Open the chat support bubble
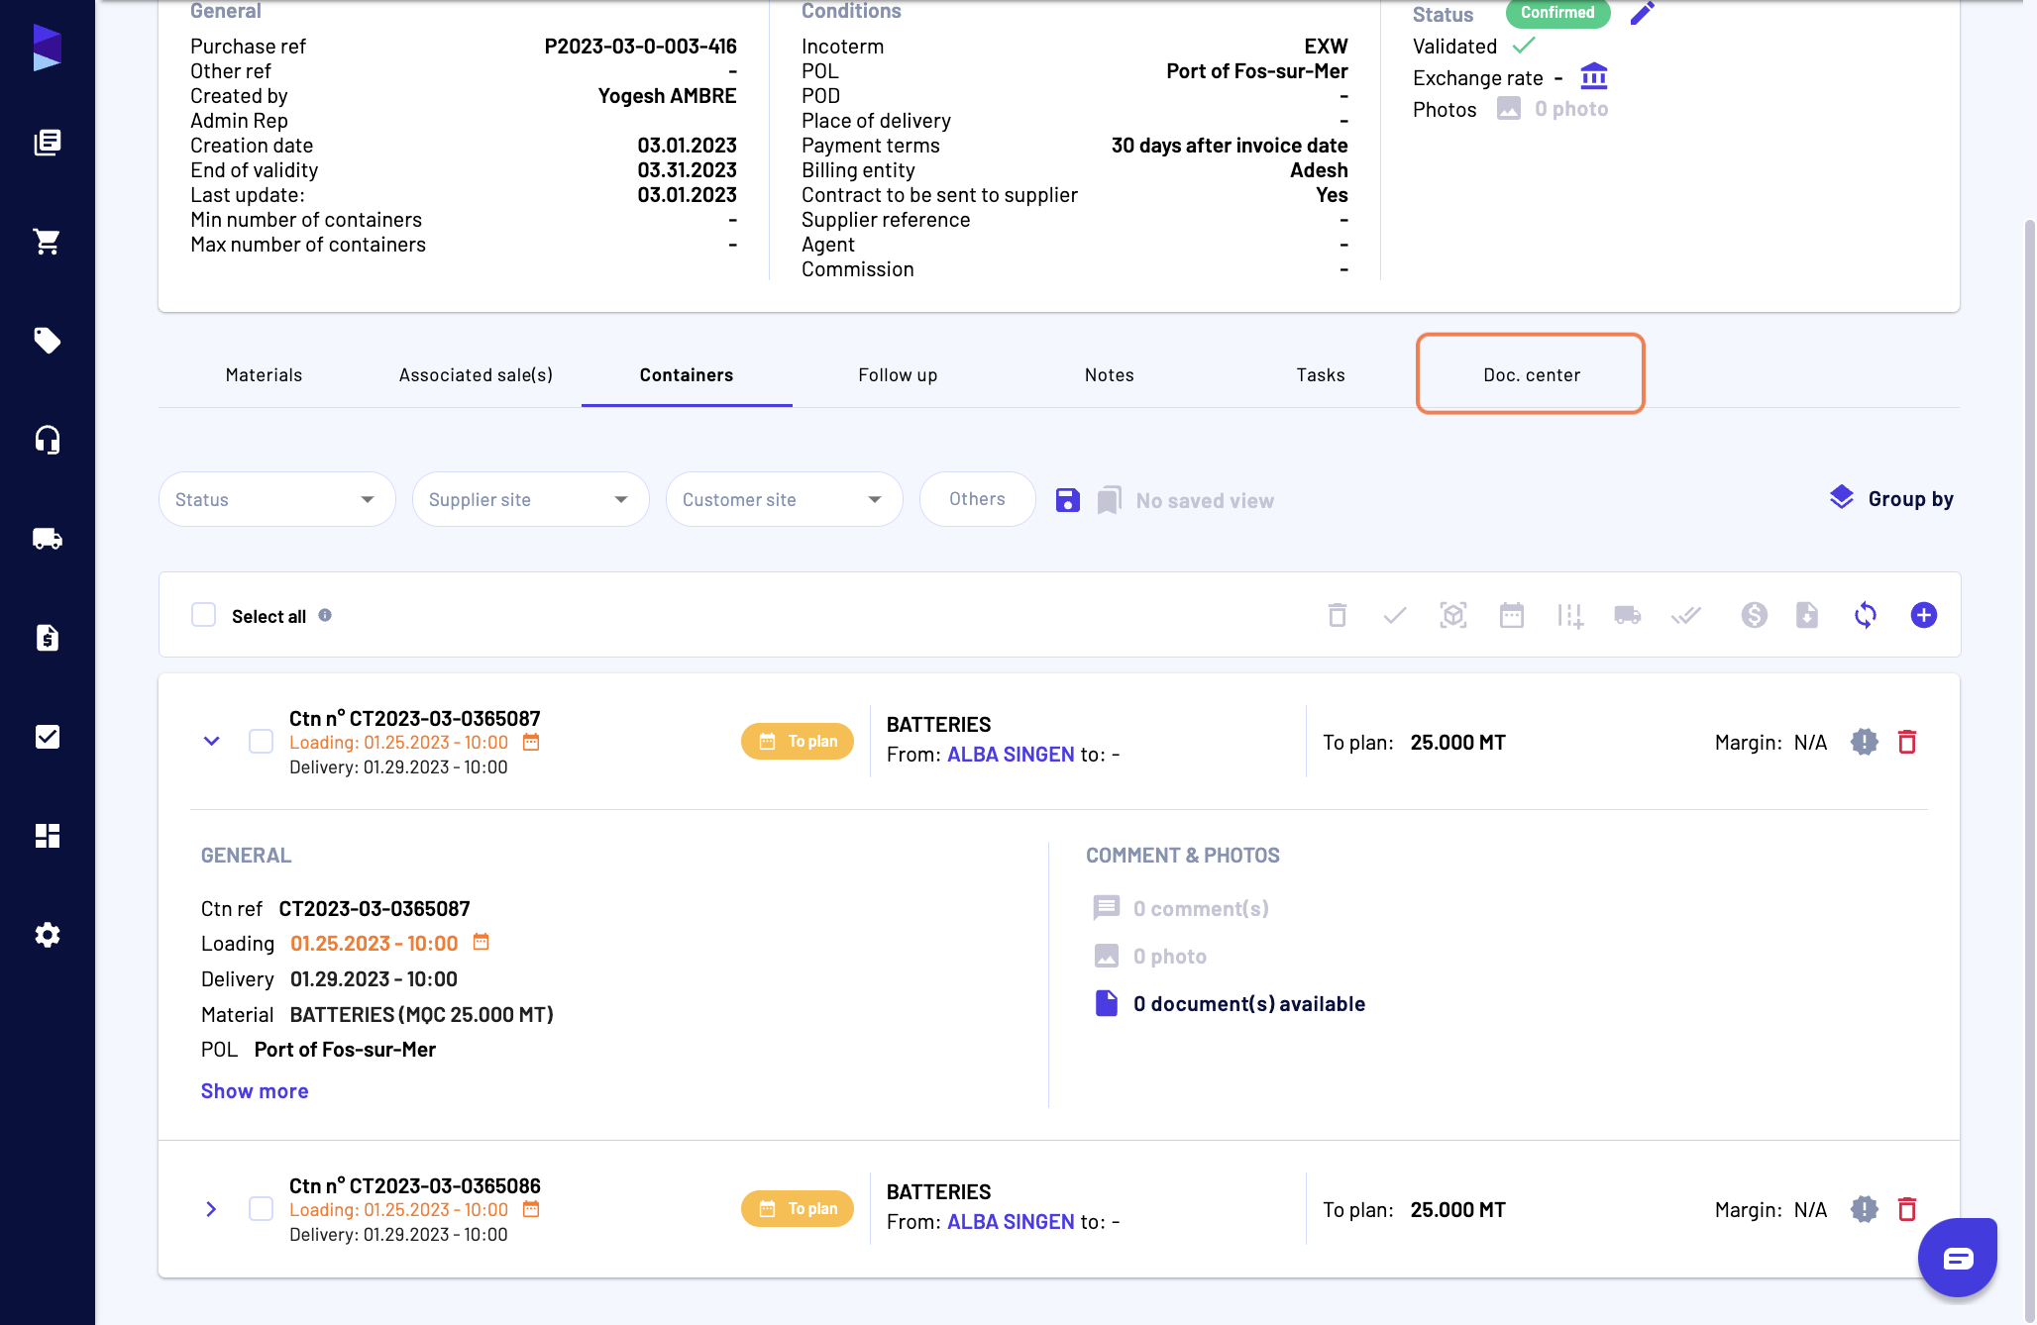Viewport: 2037px width, 1325px height. pos(1958,1258)
